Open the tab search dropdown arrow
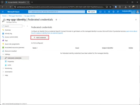Image resolution: width=140 pixels, height=105 pixels. pos(2,2)
